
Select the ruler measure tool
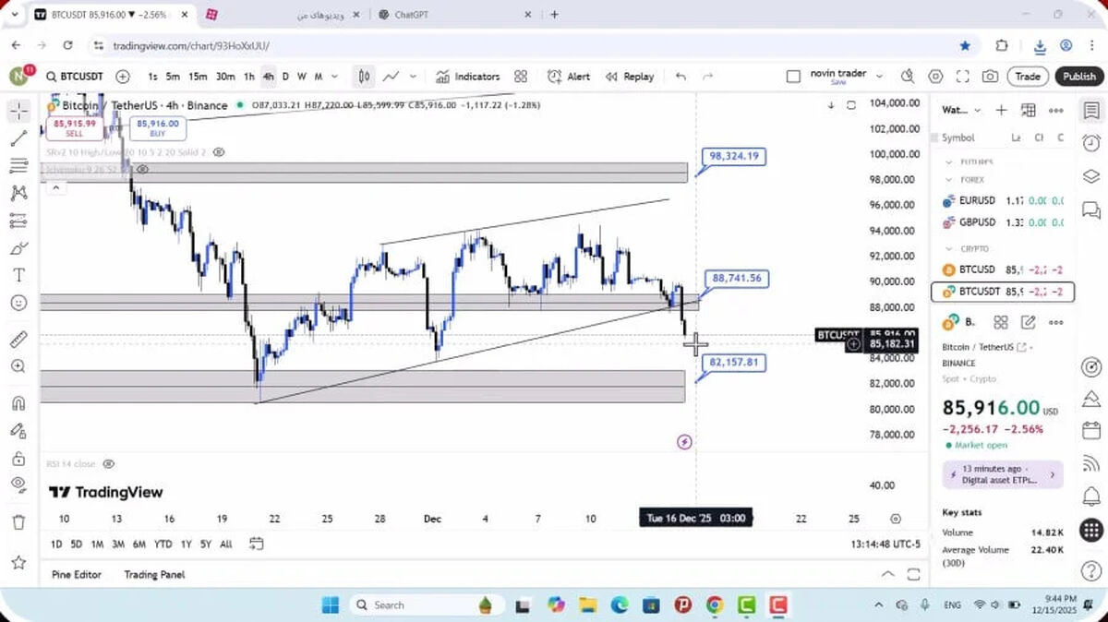click(18, 340)
